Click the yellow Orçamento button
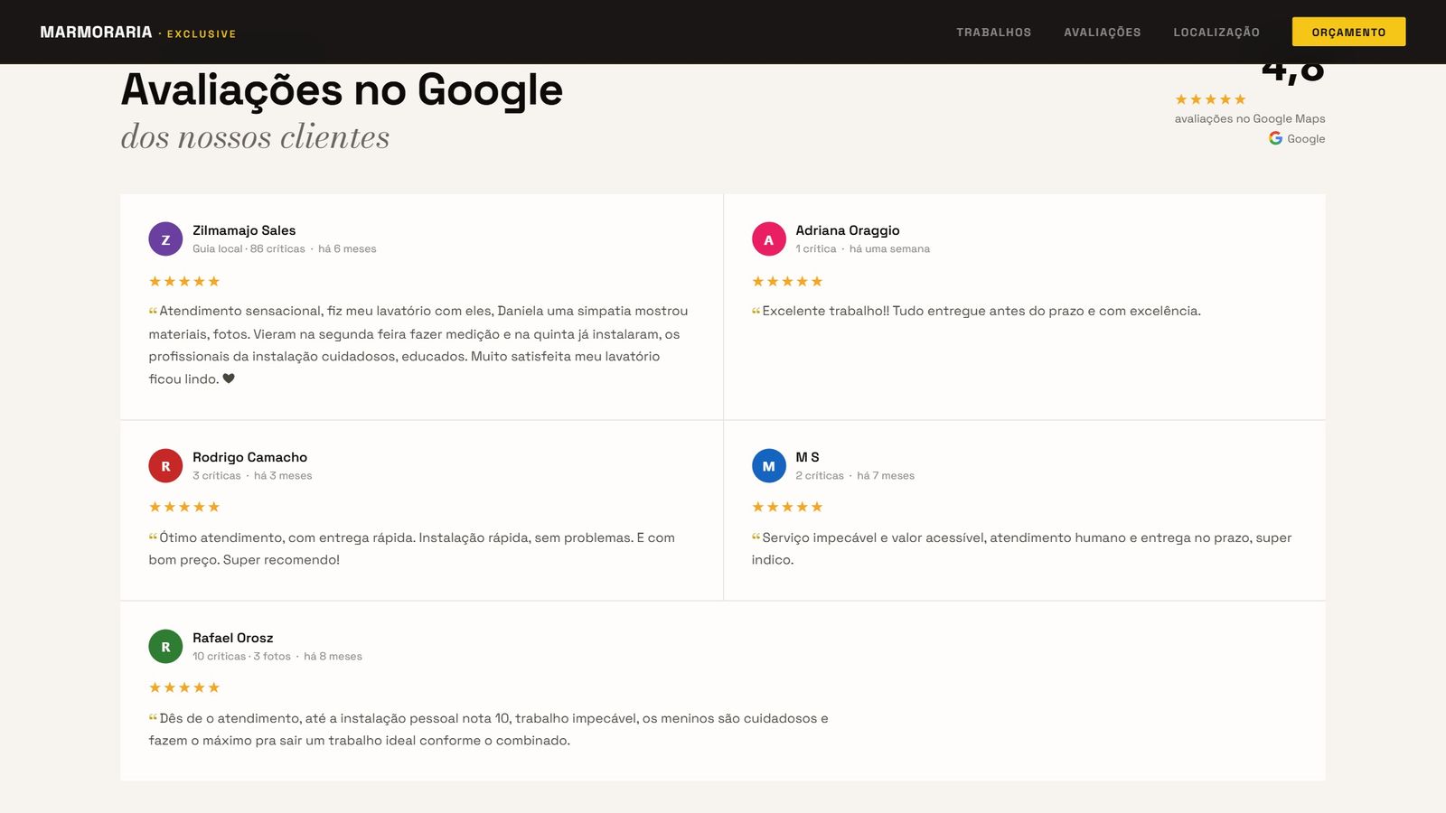 (x=1348, y=32)
